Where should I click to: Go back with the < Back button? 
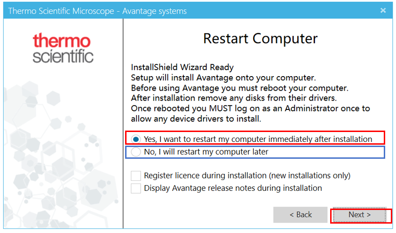[300, 215]
